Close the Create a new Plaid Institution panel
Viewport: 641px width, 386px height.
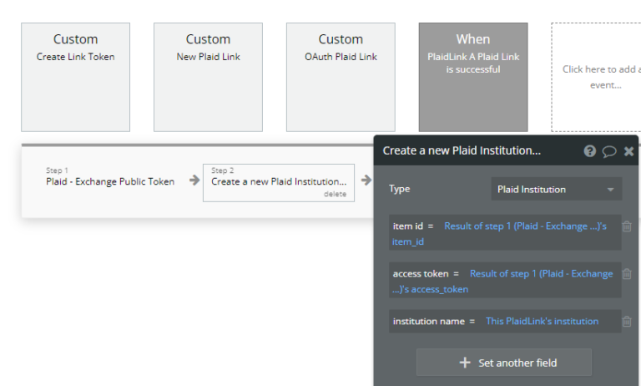pos(628,151)
